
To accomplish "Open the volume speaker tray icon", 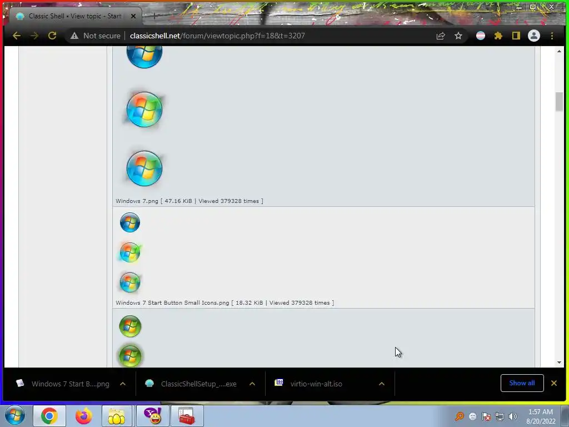I will point(512,416).
